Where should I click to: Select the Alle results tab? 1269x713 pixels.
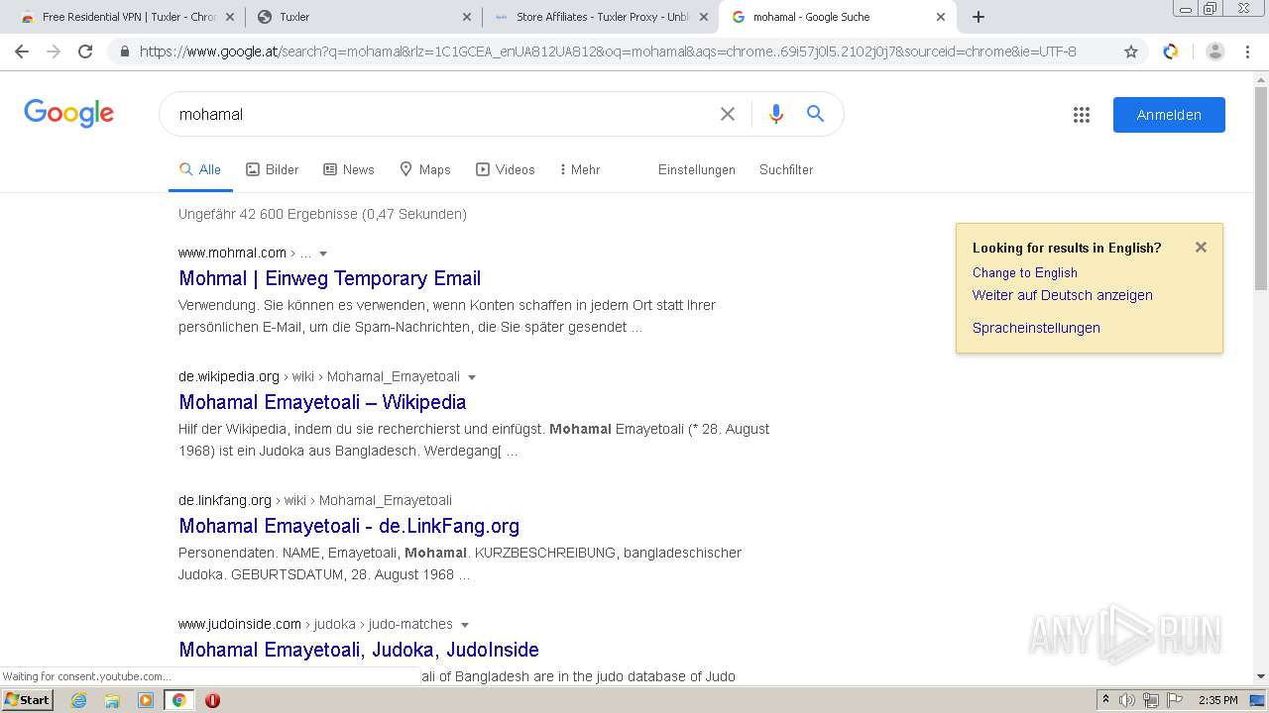tap(200, 169)
